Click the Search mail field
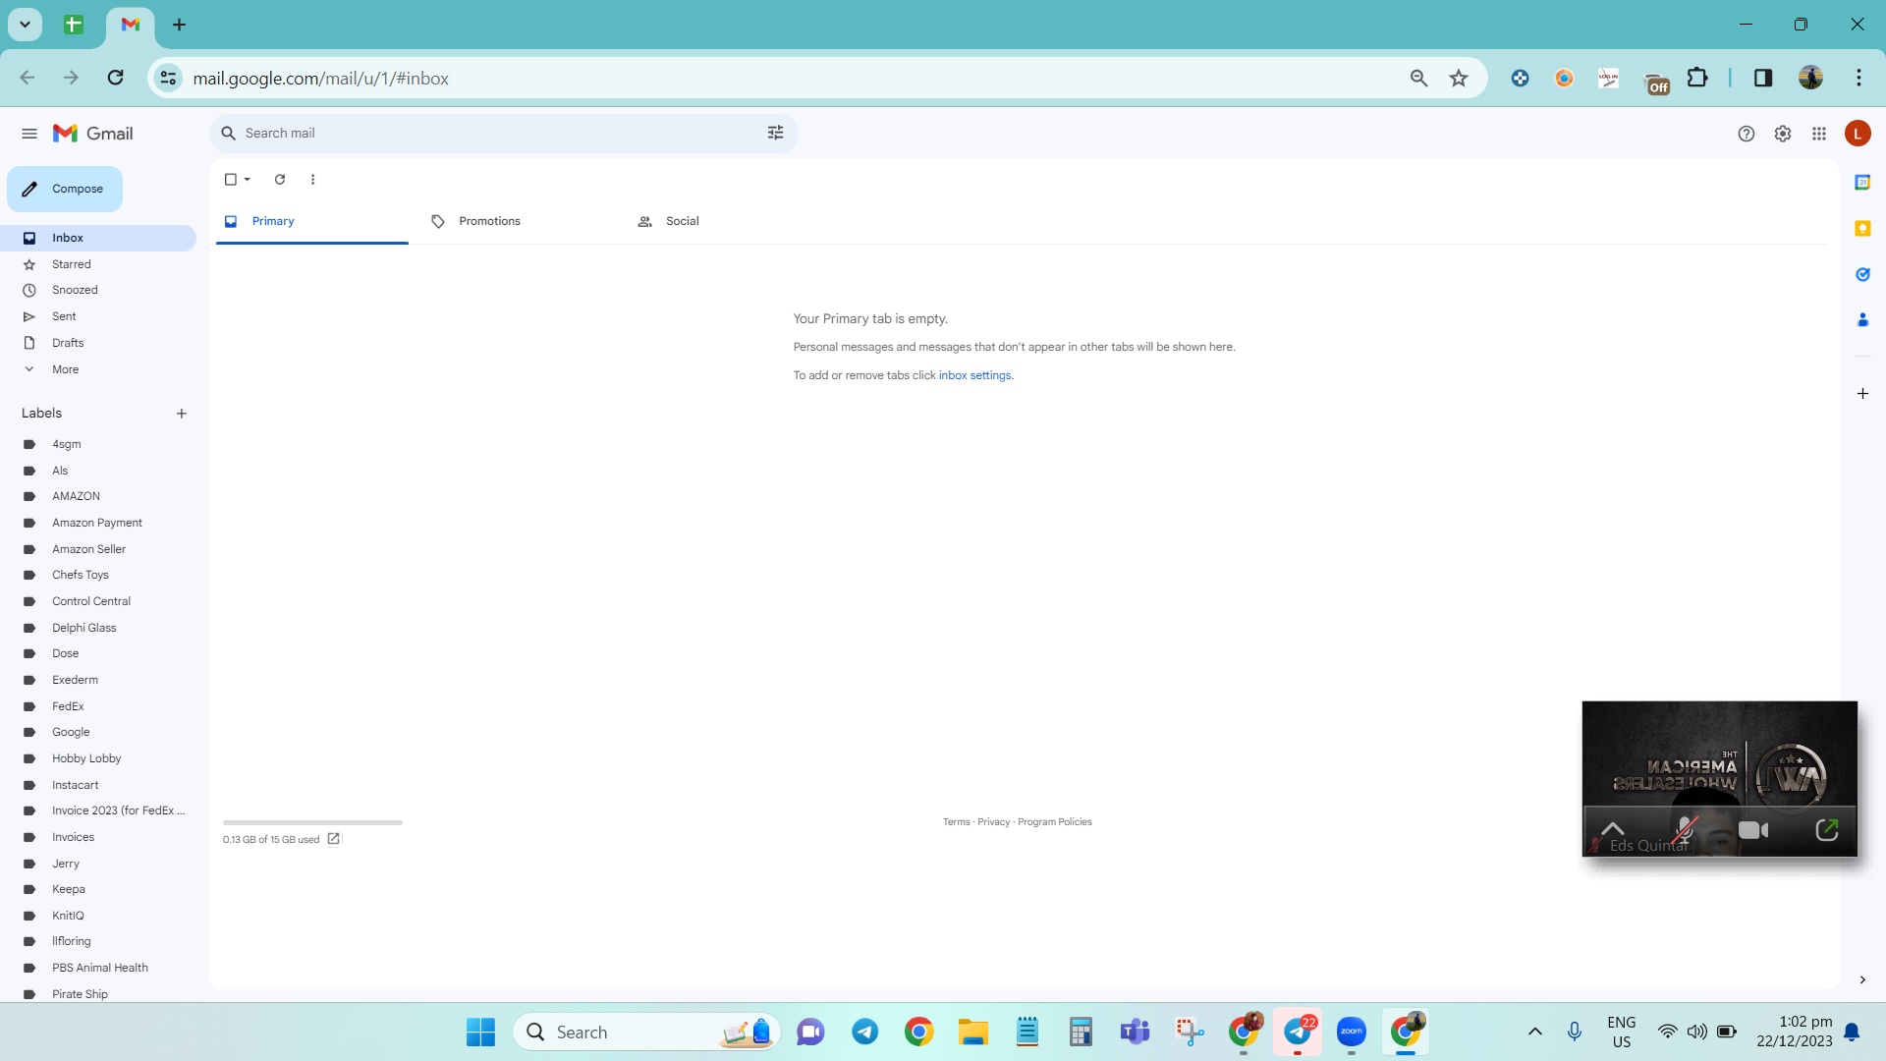The image size is (1886, 1061). (x=501, y=133)
